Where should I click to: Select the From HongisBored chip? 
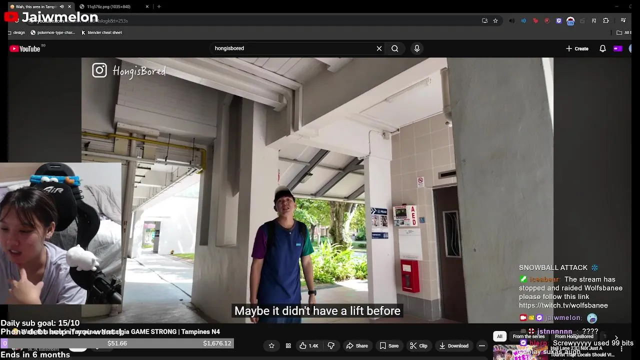click(x=573, y=336)
